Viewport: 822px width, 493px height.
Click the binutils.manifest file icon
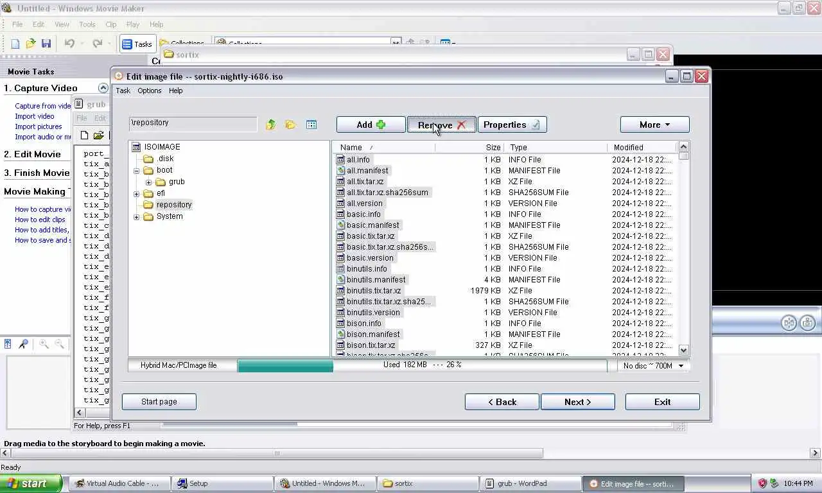click(341, 280)
